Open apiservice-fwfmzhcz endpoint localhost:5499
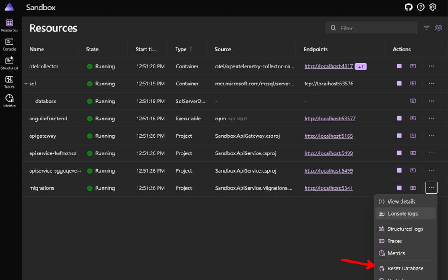The height and width of the screenshot is (280, 448). [328, 153]
